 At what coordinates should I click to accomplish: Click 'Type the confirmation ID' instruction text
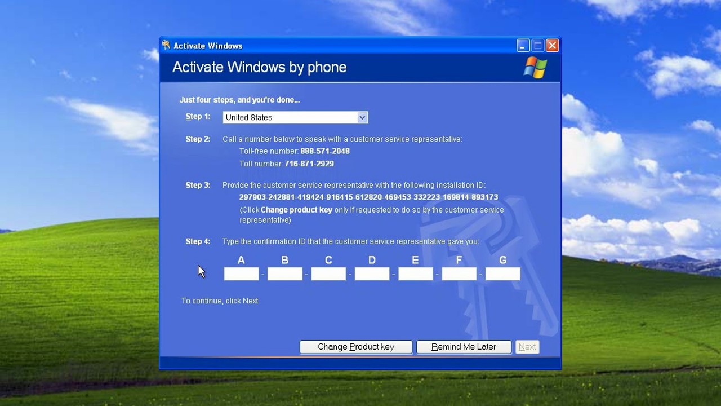pyautogui.click(x=351, y=241)
